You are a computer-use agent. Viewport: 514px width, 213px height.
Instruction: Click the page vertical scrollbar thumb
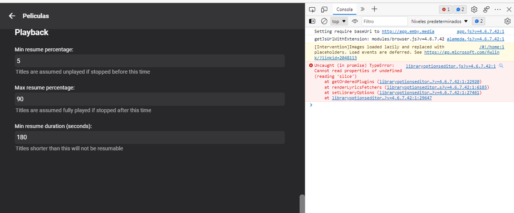(302, 204)
